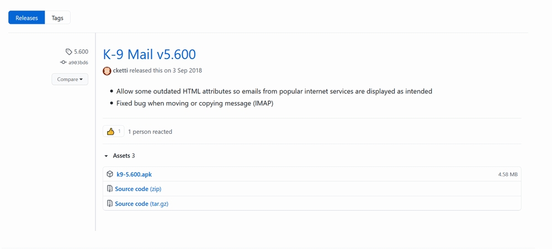Click the 4.58 MB file size text
552x249 pixels.
point(507,174)
